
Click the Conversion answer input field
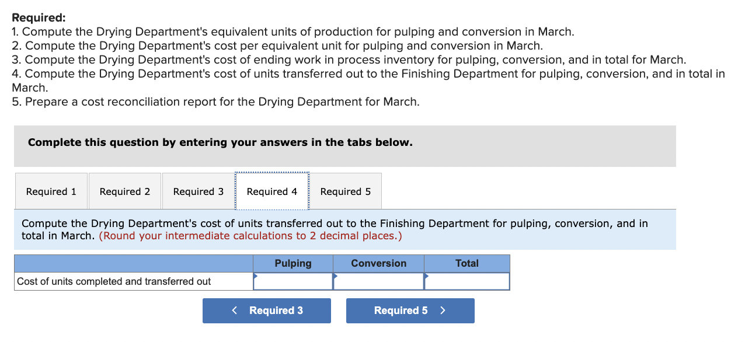pos(378,281)
